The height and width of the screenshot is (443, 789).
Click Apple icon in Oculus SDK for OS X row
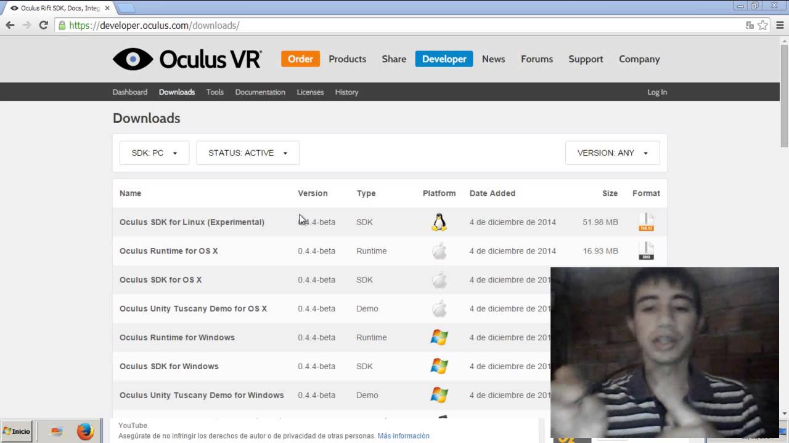coord(439,280)
